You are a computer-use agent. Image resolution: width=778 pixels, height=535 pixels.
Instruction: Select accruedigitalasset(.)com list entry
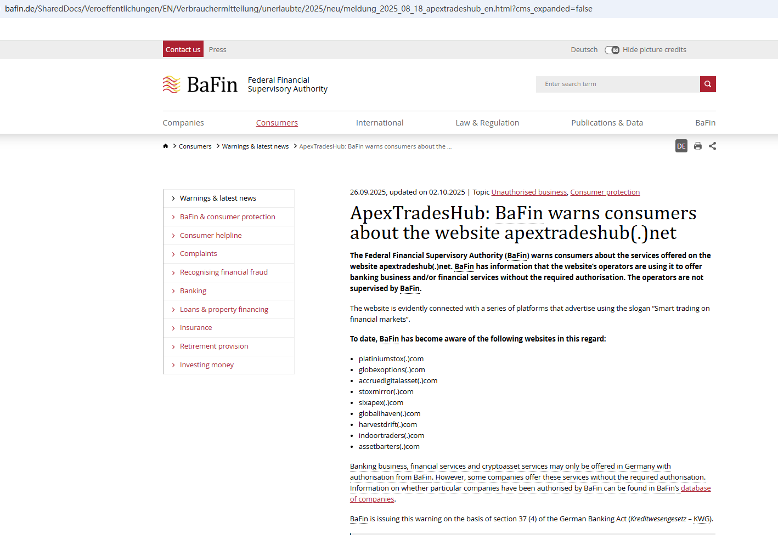point(398,381)
